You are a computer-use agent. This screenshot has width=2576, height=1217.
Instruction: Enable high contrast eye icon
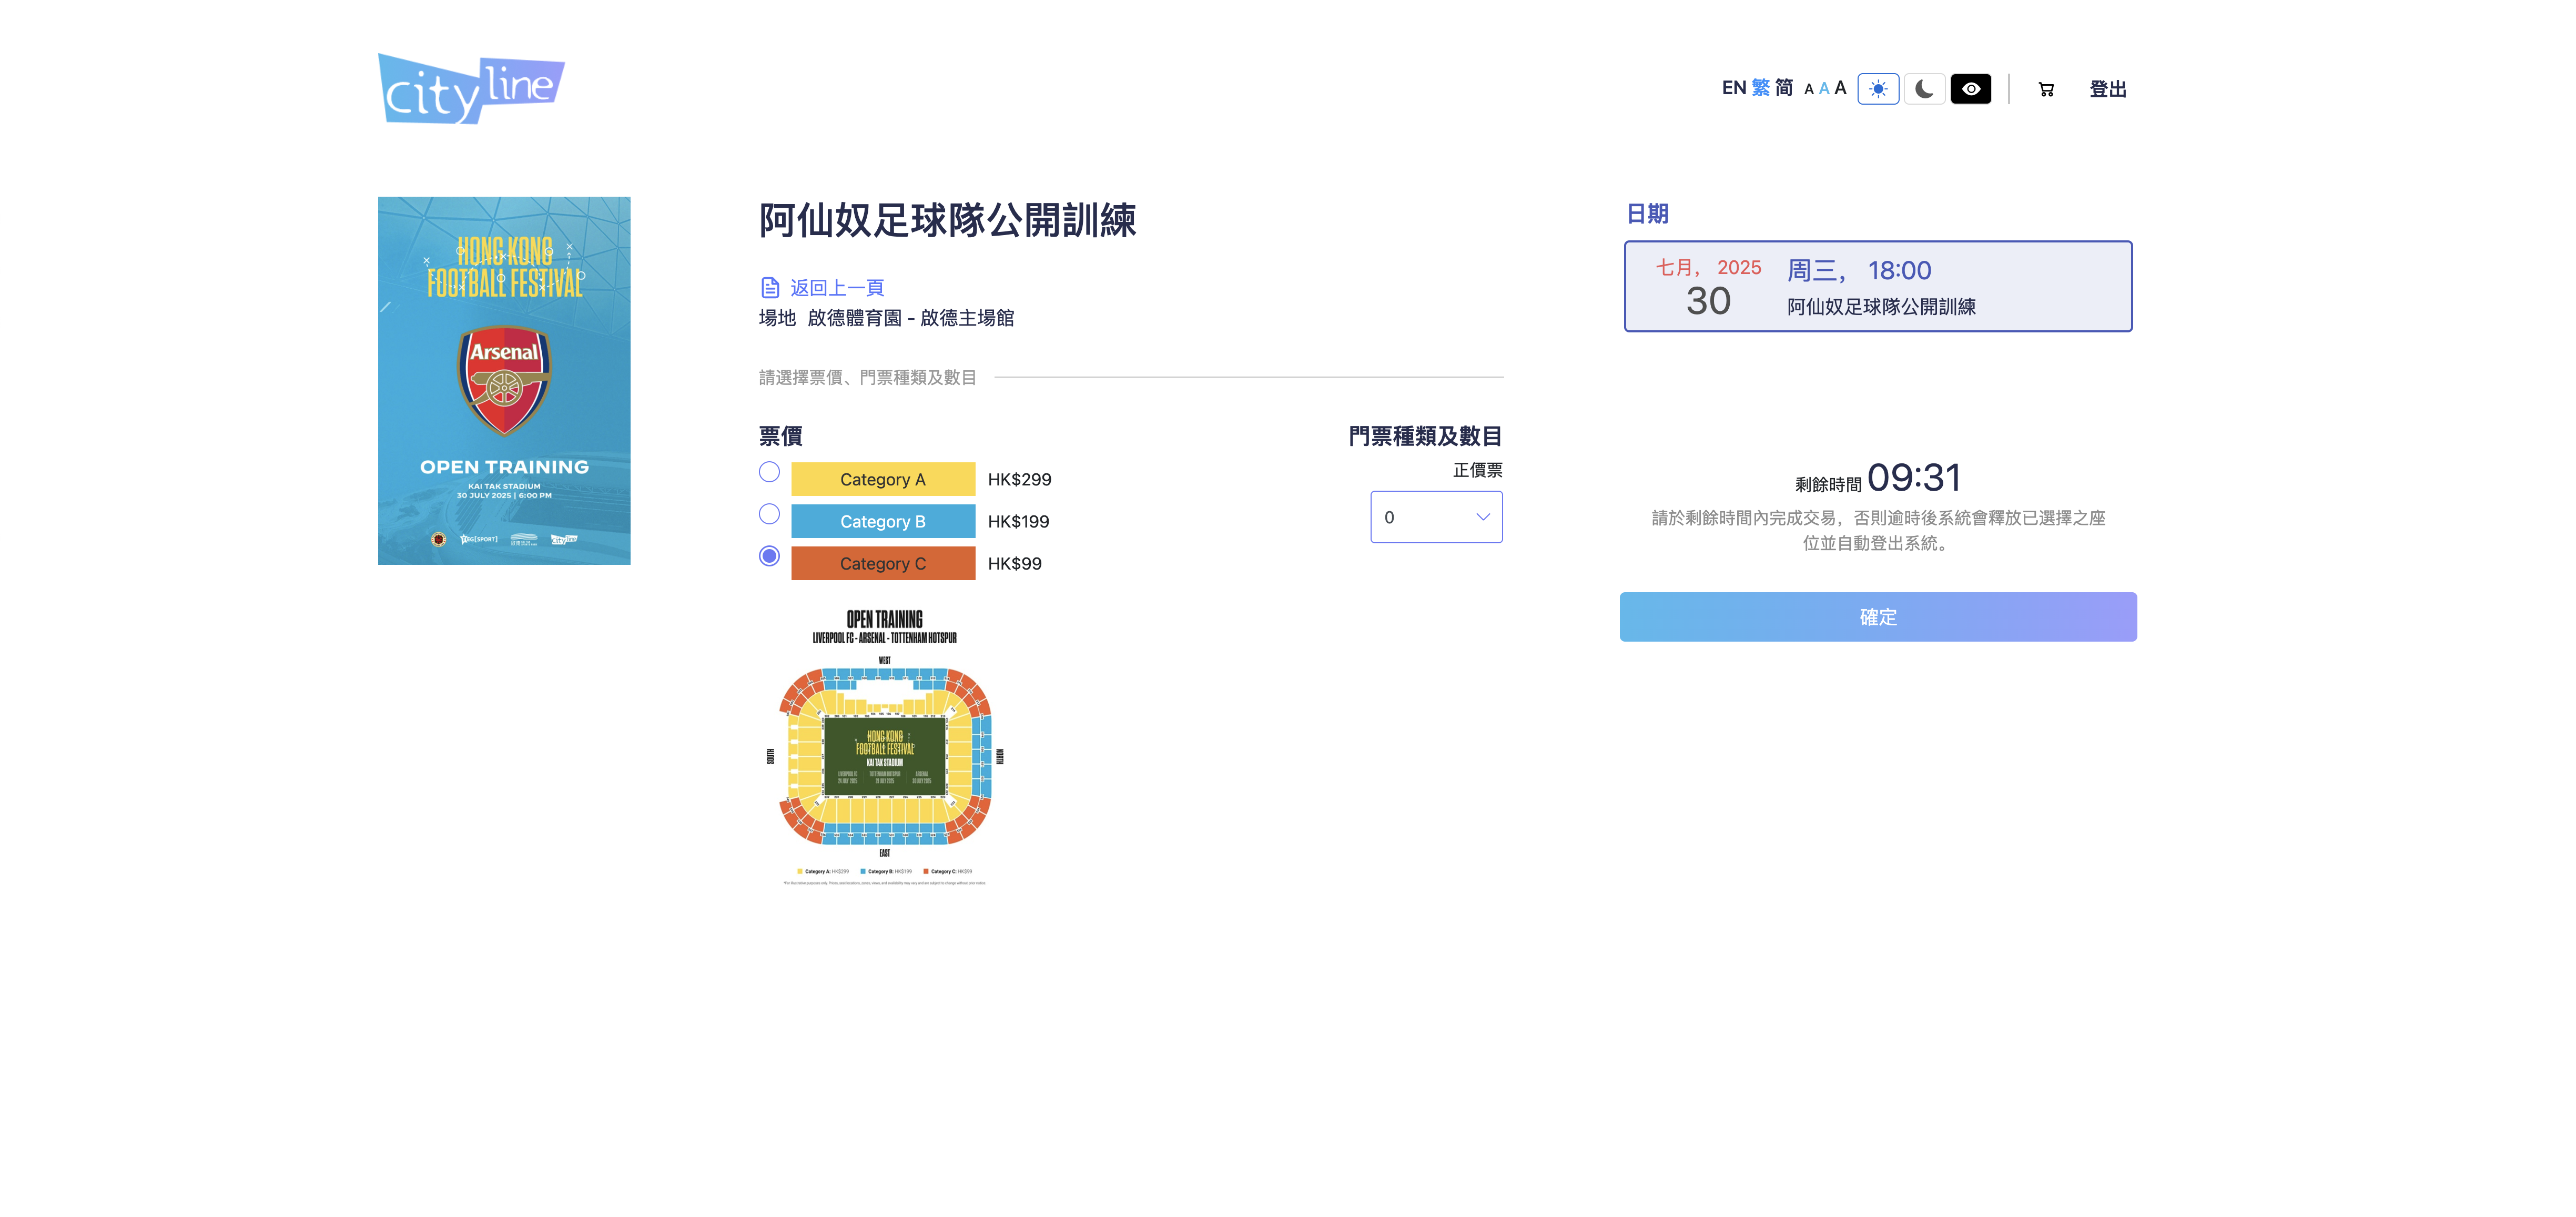click(1970, 89)
